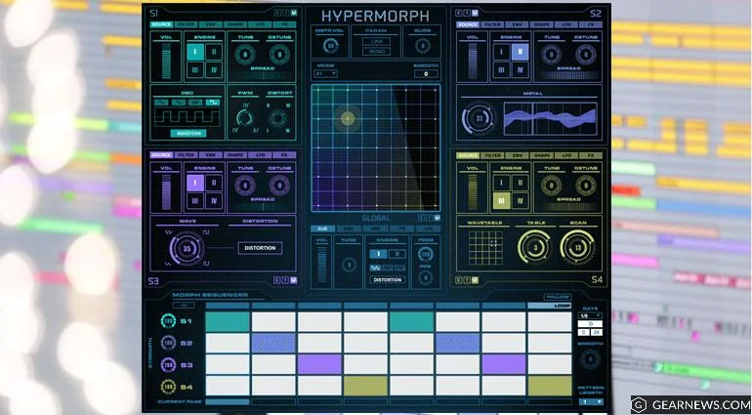Click the DISTORTION button in S3 panel
The width and height of the screenshot is (752, 415).
[260, 248]
